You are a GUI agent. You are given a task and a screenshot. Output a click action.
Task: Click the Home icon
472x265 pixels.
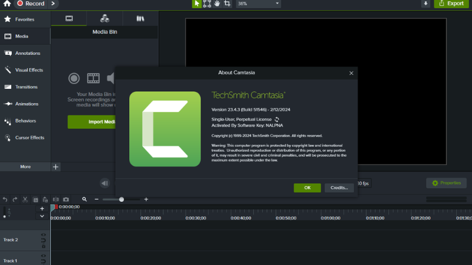coord(6,4)
